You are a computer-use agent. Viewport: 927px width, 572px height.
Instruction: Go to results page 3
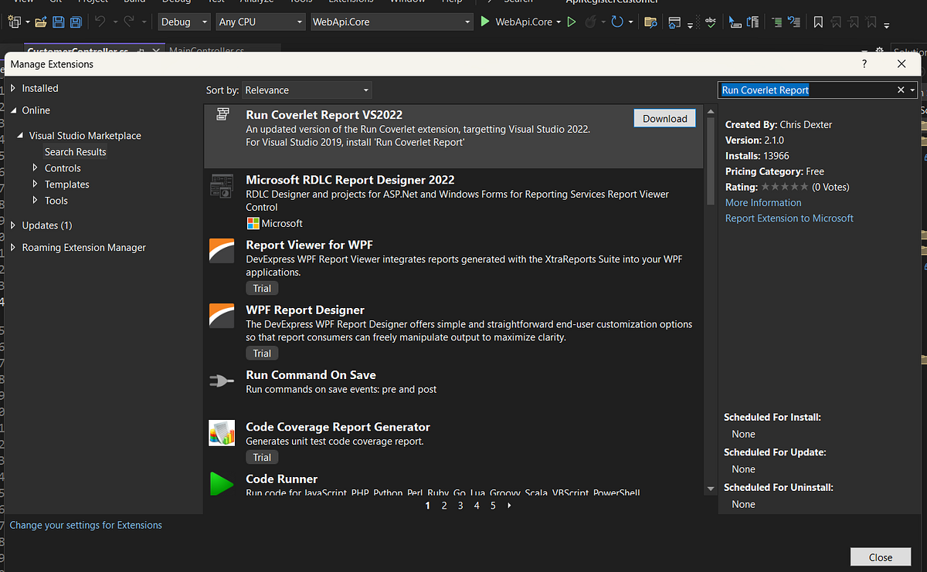tap(460, 506)
